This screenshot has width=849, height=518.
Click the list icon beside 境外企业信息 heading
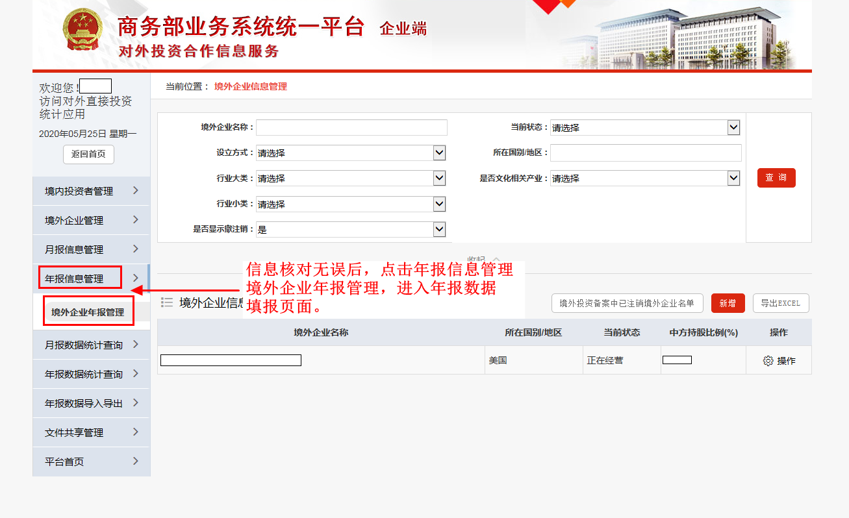point(167,302)
